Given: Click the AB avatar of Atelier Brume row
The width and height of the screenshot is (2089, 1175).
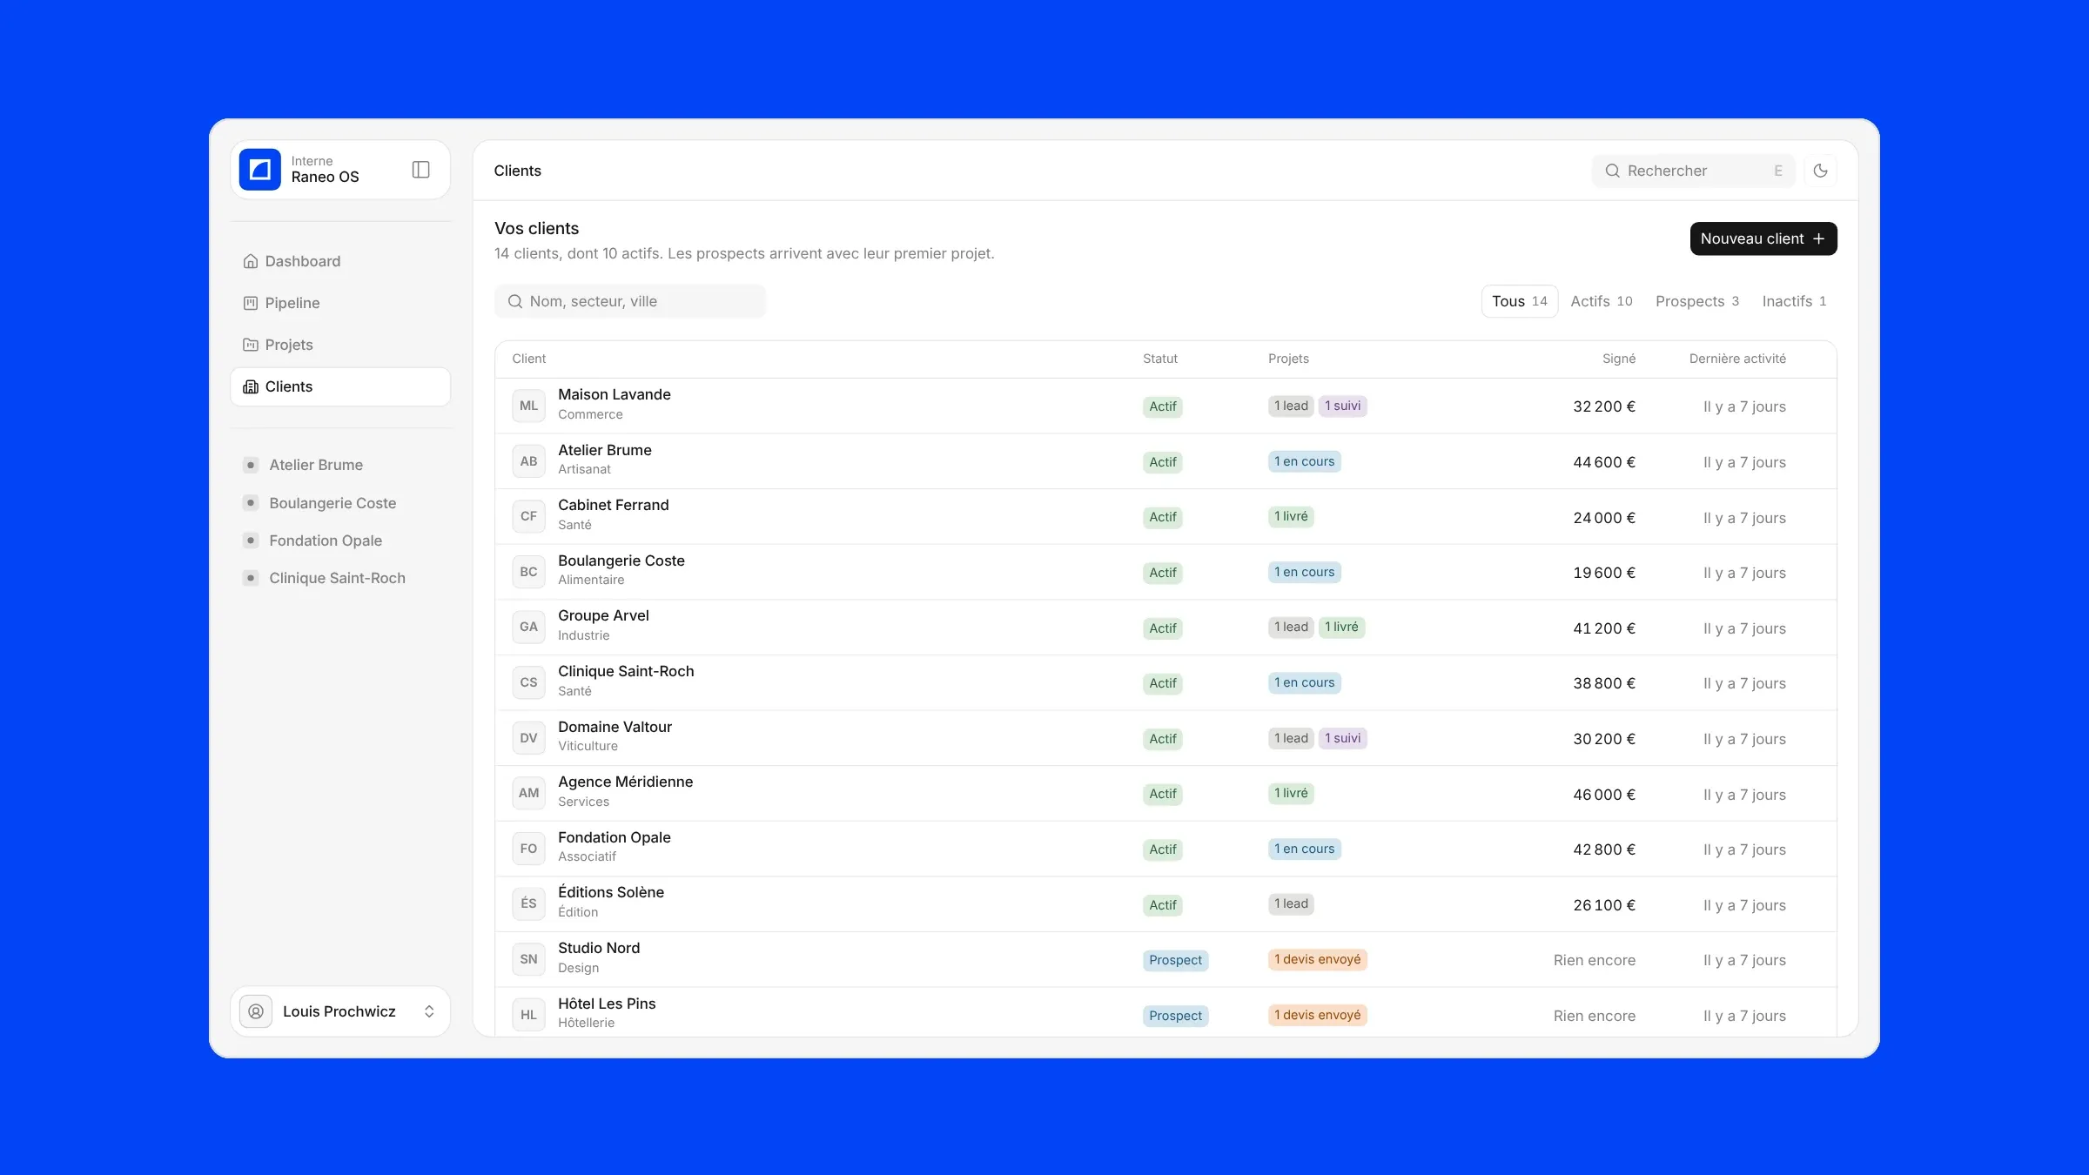Looking at the screenshot, I should click(528, 461).
